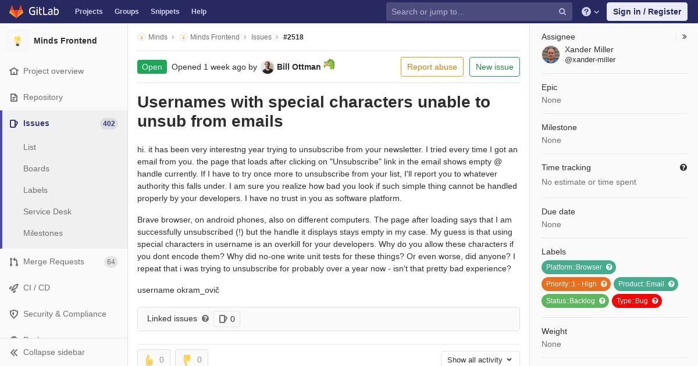This screenshot has height=366, width=698.
Task: Click the Time tracking help icon
Action: click(x=683, y=167)
